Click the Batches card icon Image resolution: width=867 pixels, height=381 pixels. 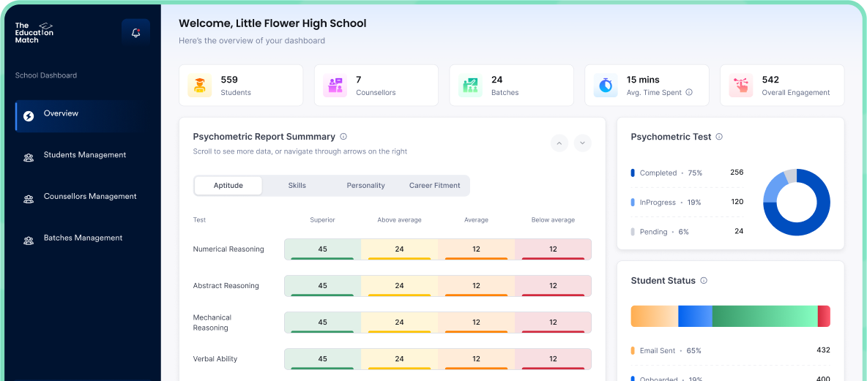470,86
